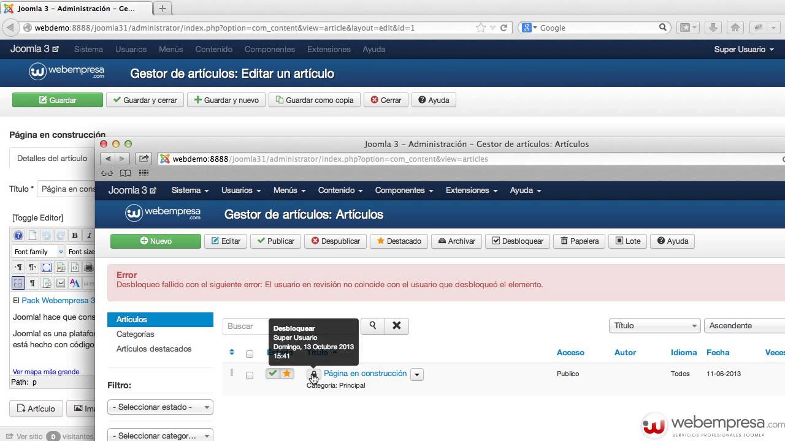This screenshot has width=785, height=441.
Task: Open the Seleccionar estado filter
Action: [160, 407]
